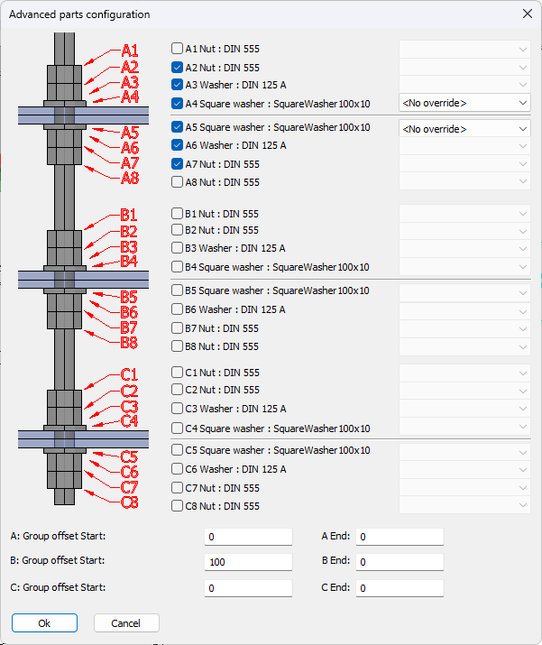
Task: Enable the A8 Nut checkbox
Action: [x=178, y=182]
